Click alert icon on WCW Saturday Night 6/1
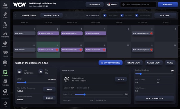This screenshot has height=109, width=180. (x=151, y=33)
